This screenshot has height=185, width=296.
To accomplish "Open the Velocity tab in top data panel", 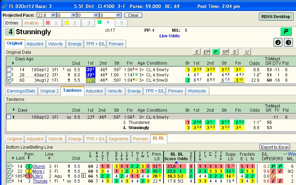I will tap(55, 44).
